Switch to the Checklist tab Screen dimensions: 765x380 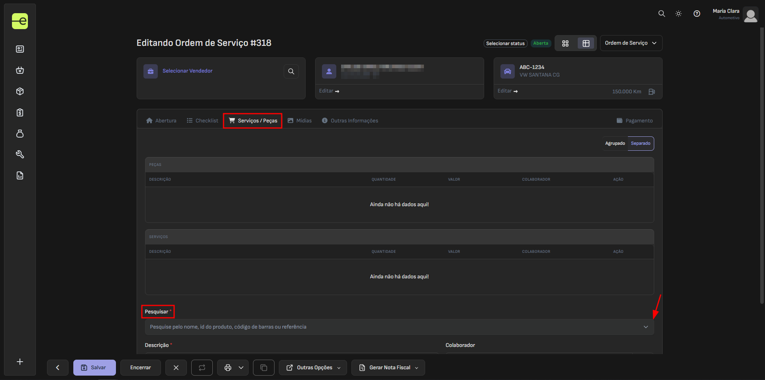[x=202, y=121]
